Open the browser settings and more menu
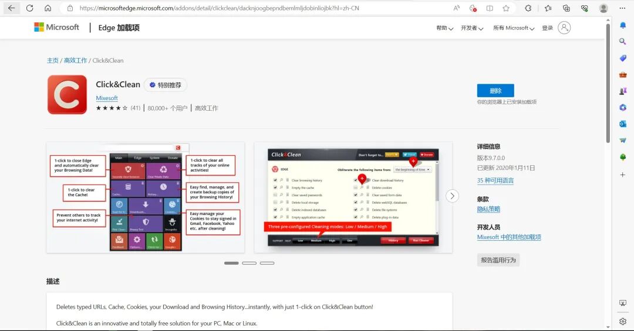 622,8
